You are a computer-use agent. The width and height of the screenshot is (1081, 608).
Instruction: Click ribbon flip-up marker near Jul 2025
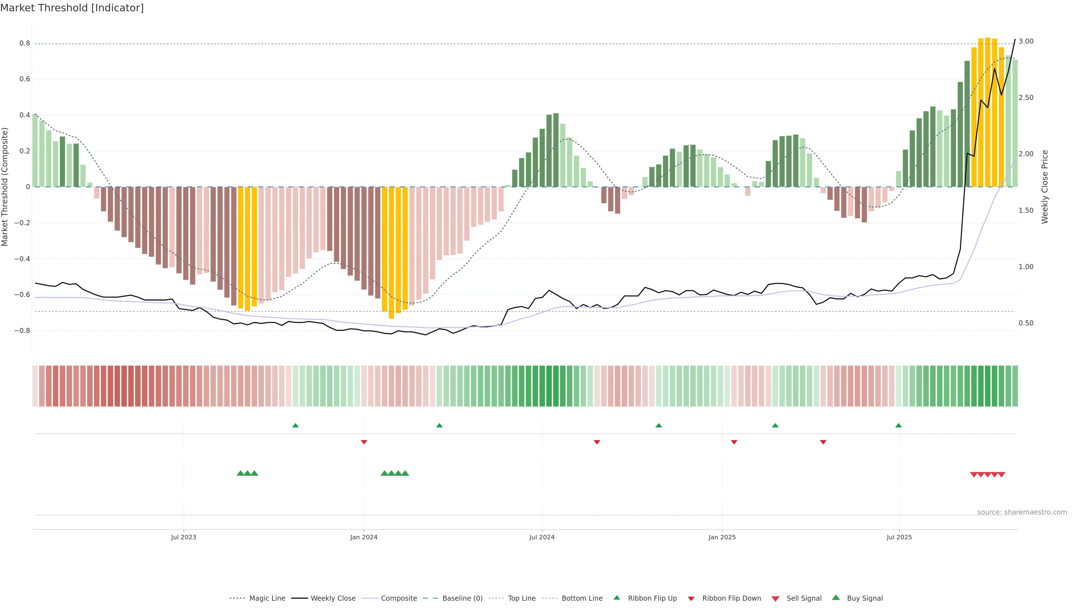click(x=899, y=426)
